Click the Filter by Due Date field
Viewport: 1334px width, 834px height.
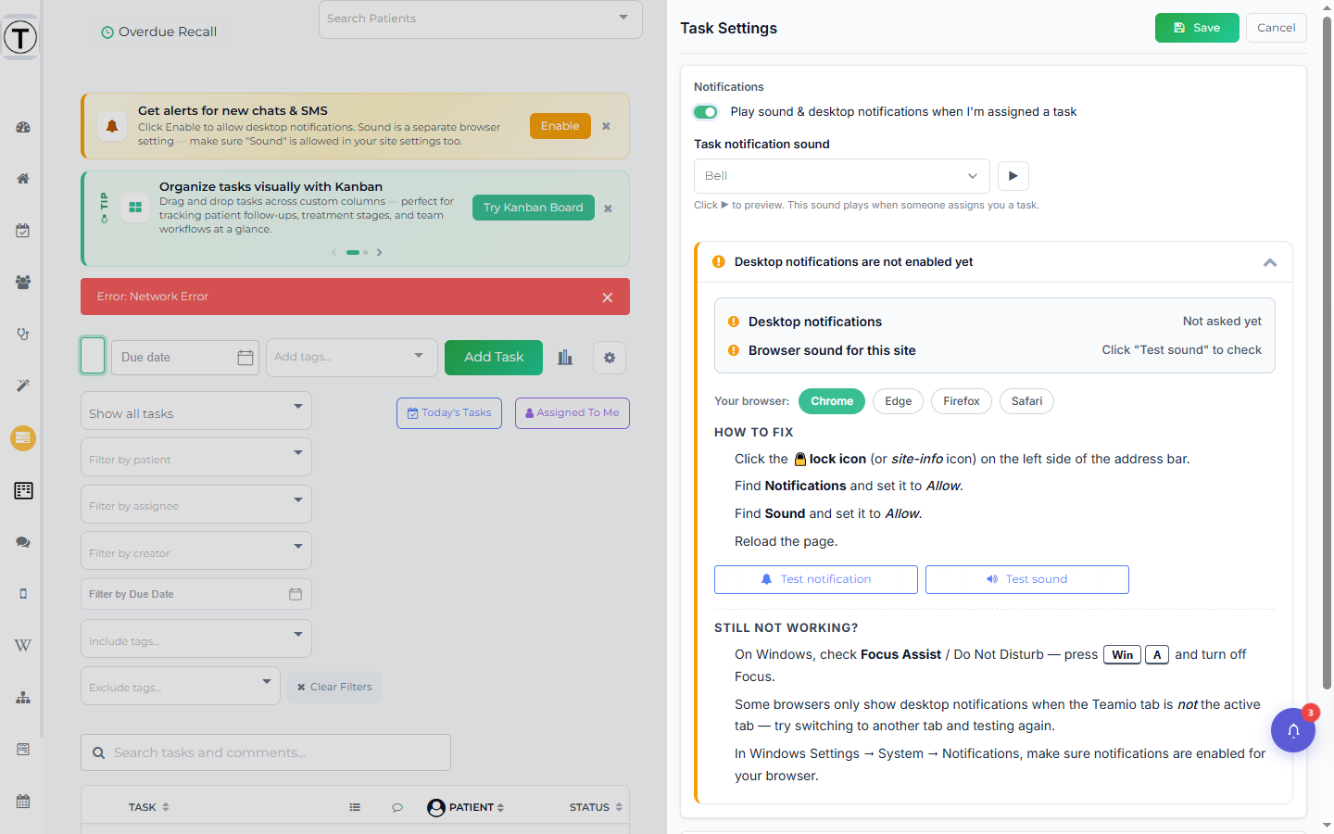coord(196,594)
